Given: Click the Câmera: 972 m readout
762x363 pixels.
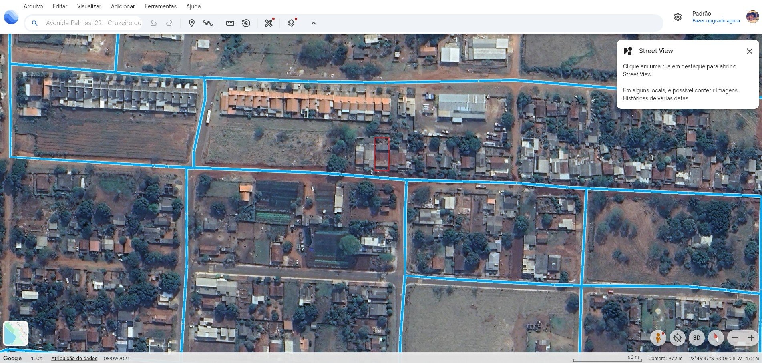Looking at the screenshot, I should (x=665, y=359).
